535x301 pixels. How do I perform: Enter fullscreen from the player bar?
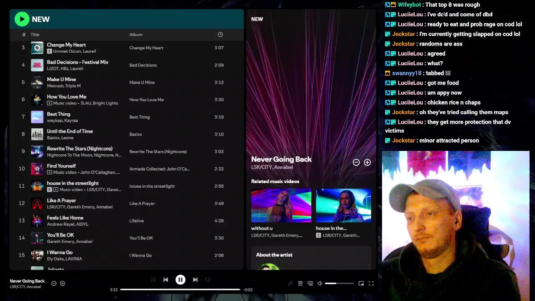point(371,283)
